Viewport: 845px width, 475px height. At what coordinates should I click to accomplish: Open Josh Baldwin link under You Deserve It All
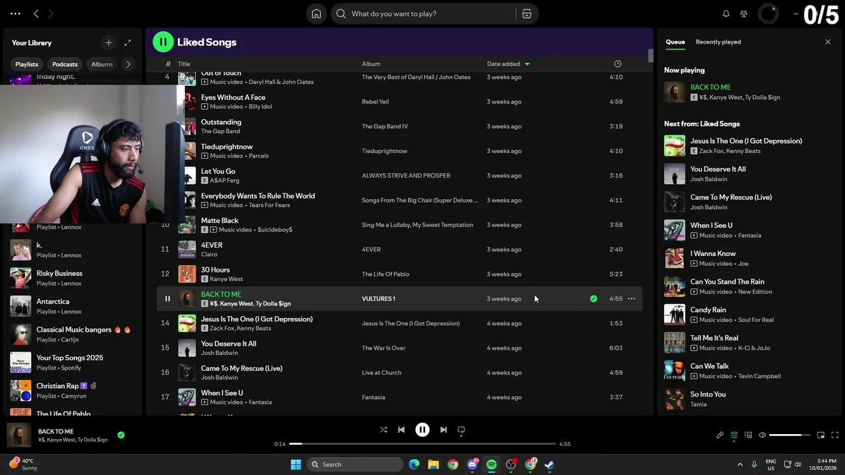click(x=219, y=353)
